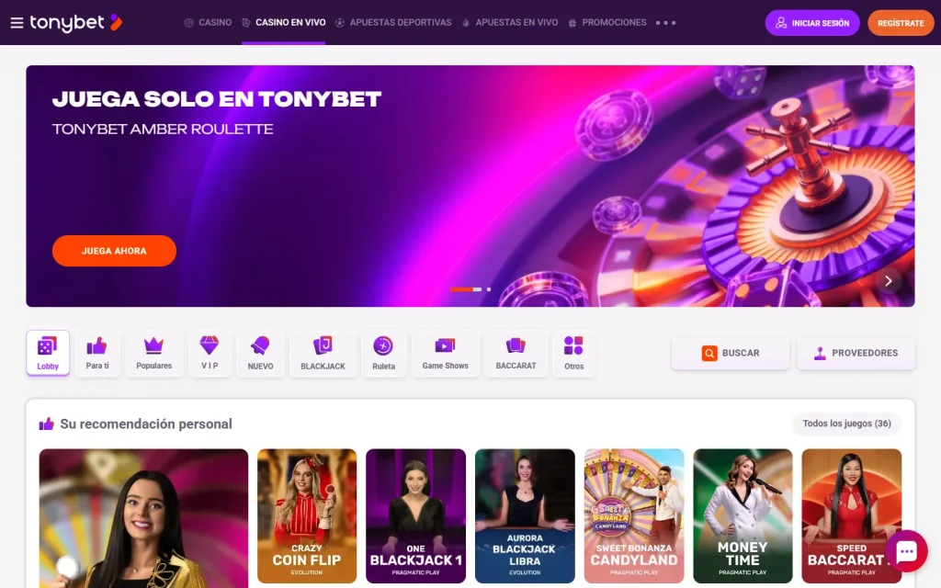Screen dimensions: 941x588
Task: Select the Lobby dice category
Action: click(x=48, y=353)
